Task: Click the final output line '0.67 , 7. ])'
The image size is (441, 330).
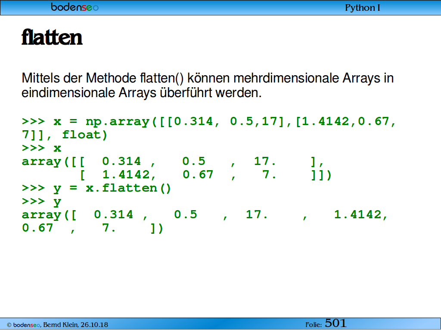Action: pyautogui.click(x=93, y=228)
